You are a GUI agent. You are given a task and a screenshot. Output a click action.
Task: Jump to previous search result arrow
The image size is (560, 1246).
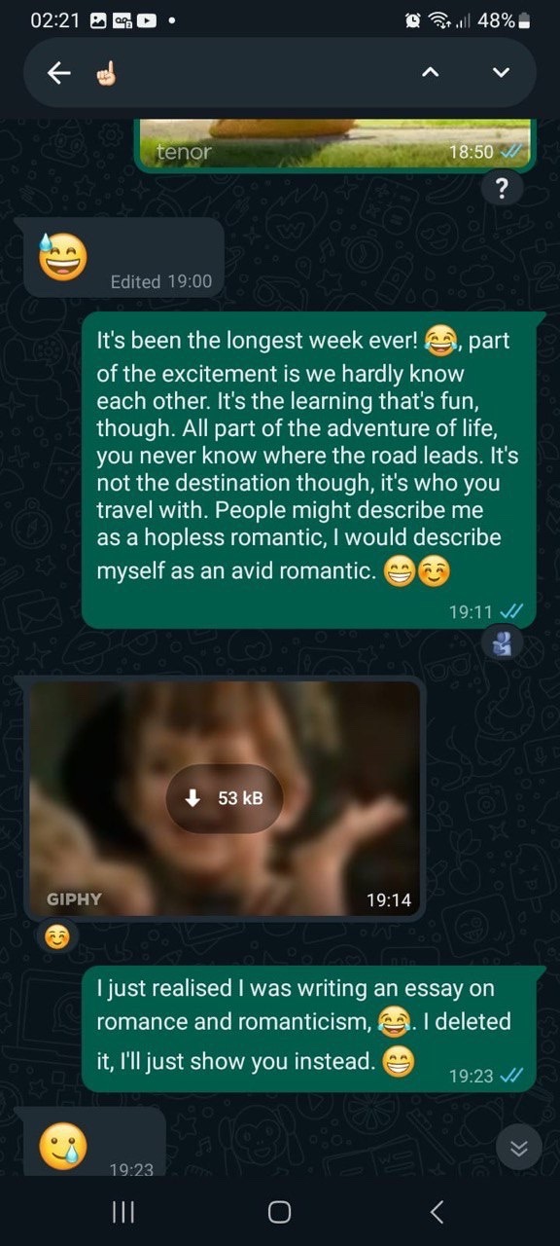[432, 73]
